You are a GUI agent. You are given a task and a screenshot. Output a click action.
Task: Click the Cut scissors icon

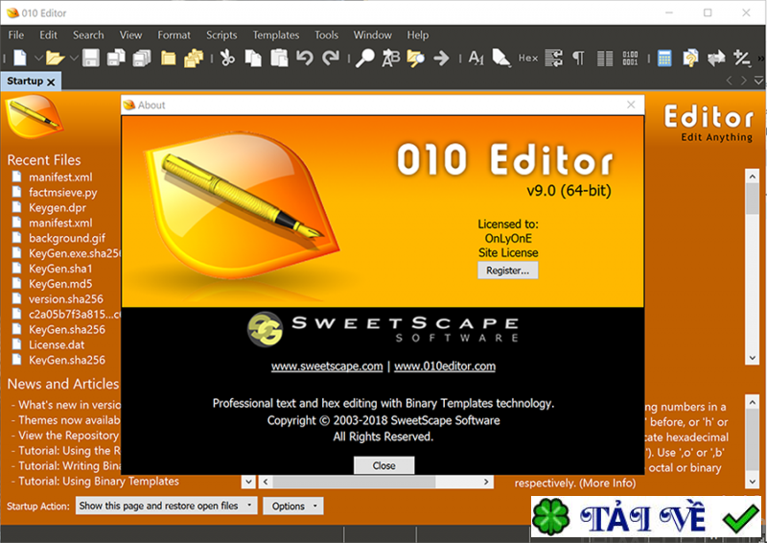pyautogui.click(x=227, y=59)
